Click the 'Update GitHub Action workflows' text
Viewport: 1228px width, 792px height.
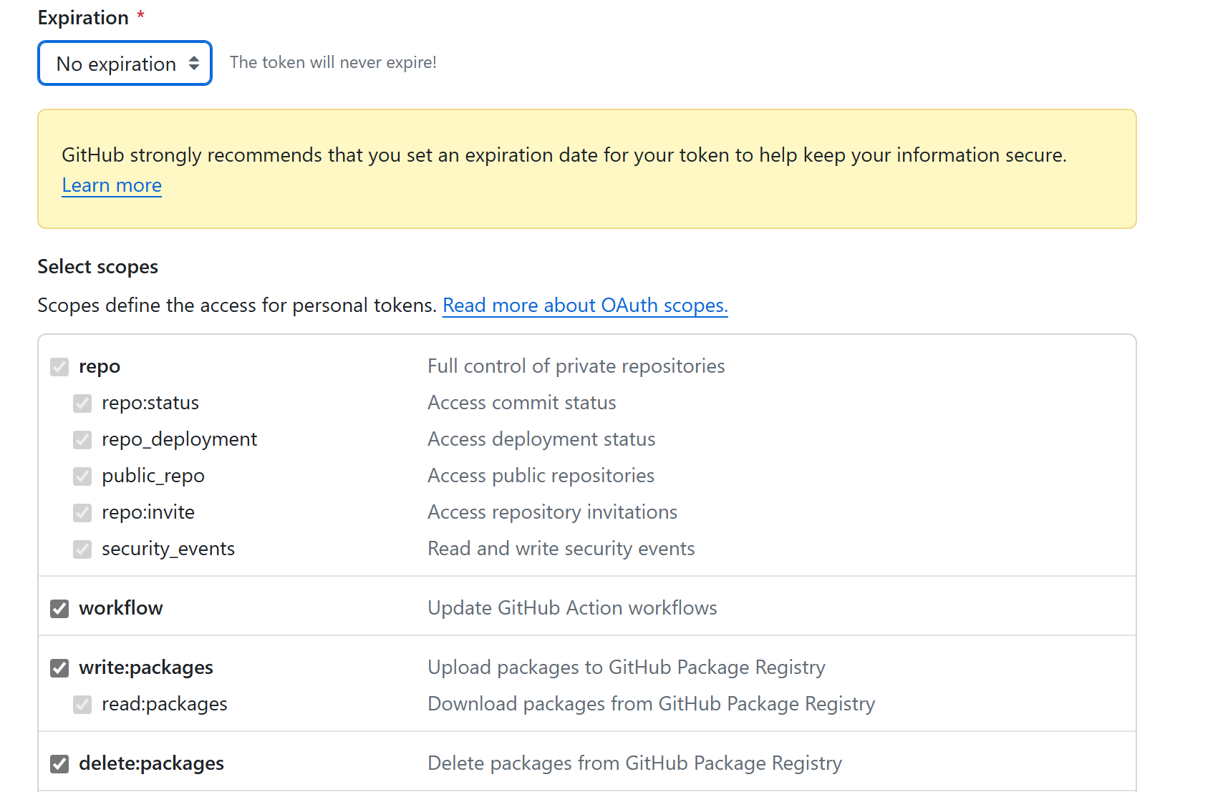point(572,607)
